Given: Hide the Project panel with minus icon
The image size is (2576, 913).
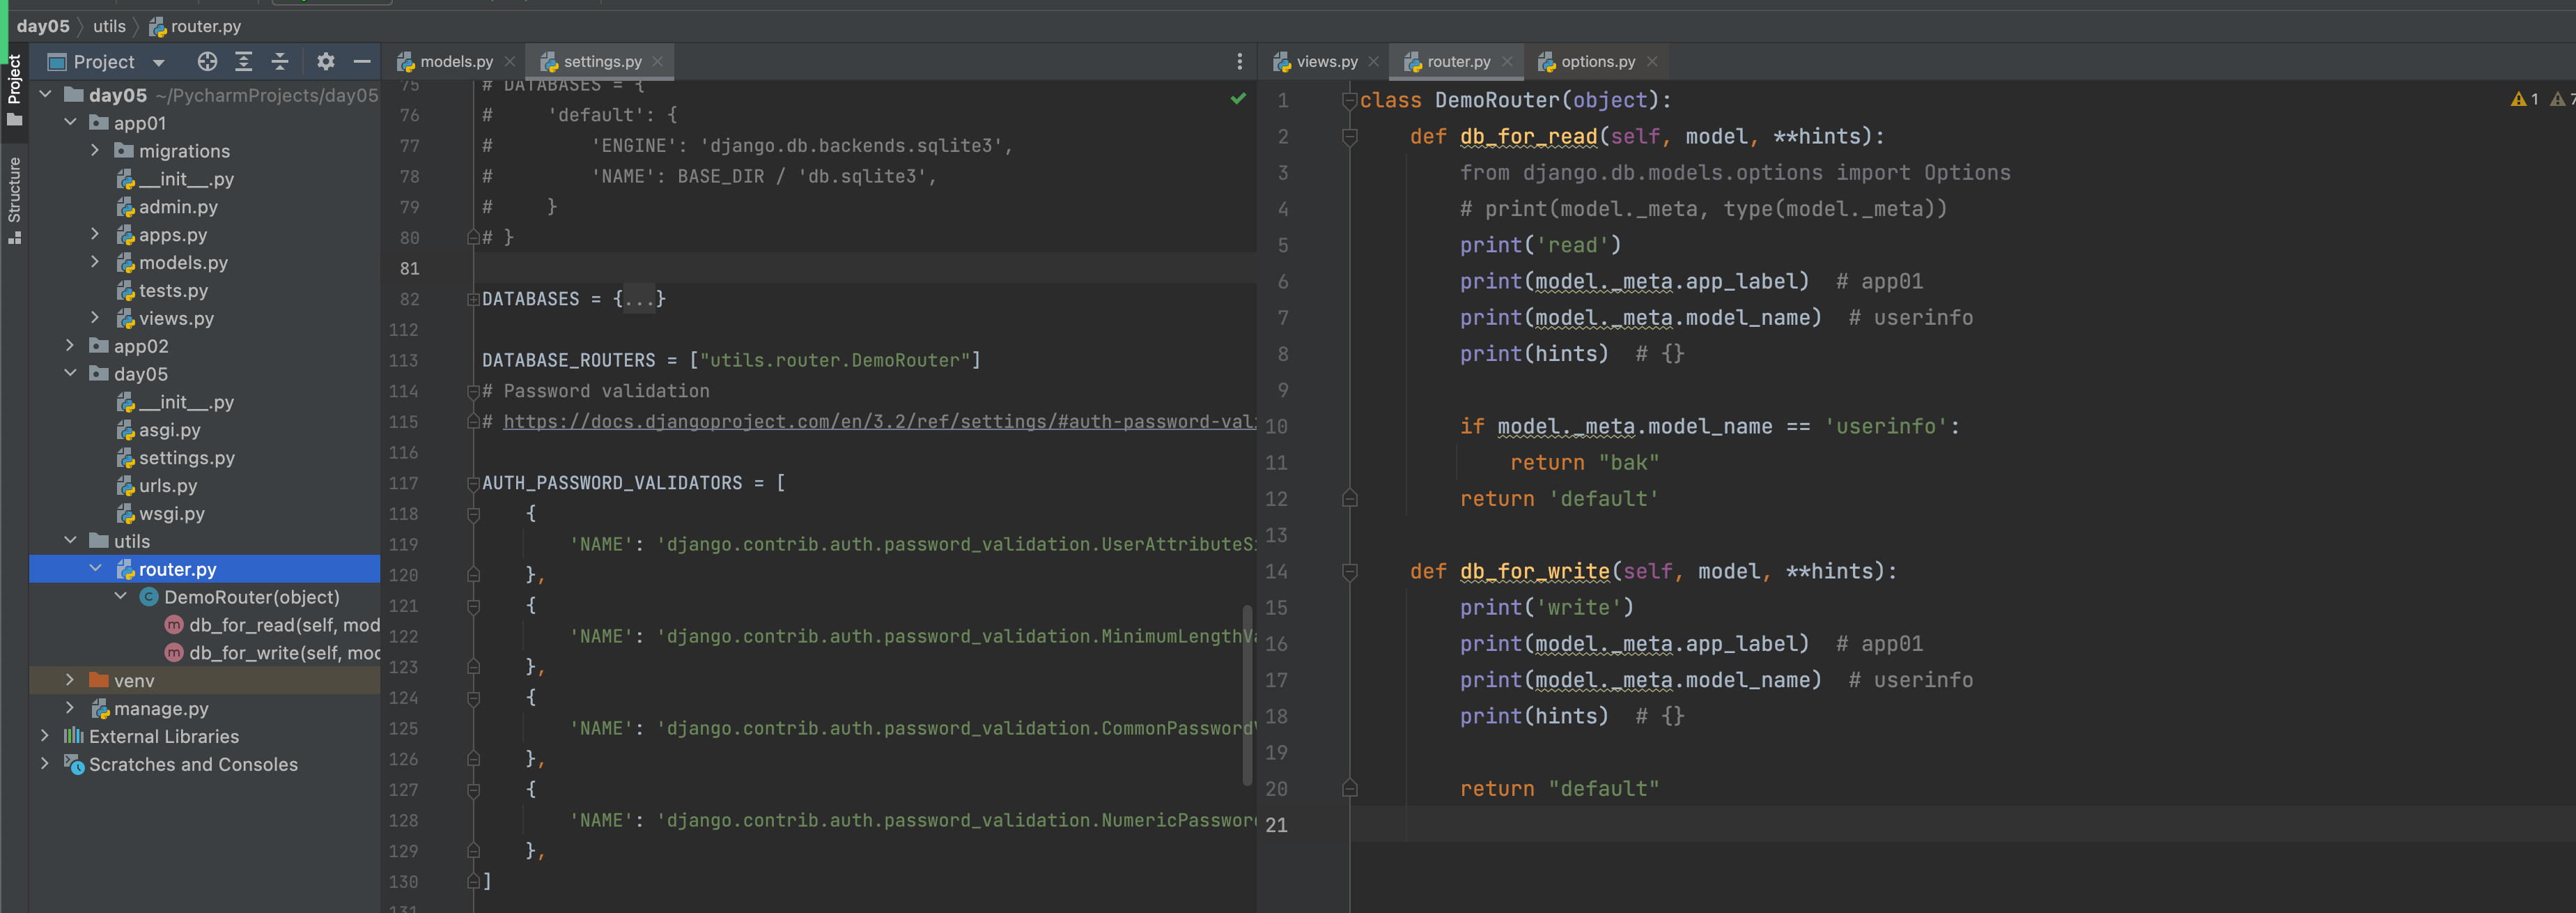Looking at the screenshot, I should click(x=362, y=62).
